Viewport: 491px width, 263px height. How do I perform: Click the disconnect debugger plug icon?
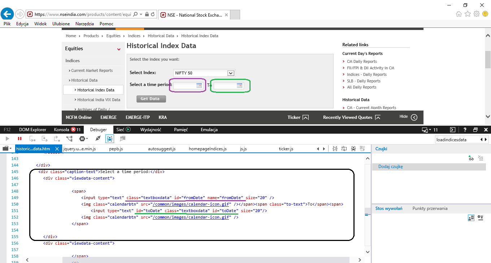(x=98, y=138)
